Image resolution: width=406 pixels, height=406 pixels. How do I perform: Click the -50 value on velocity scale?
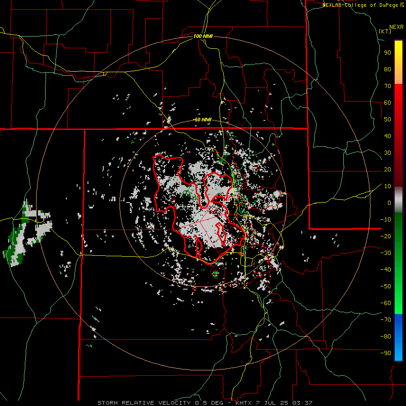click(386, 286)
